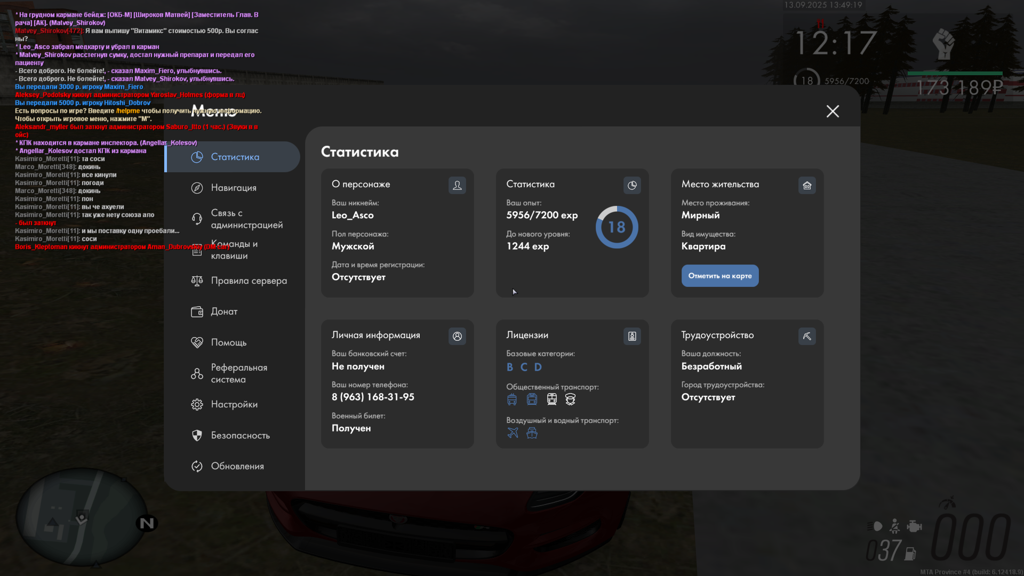The width and height of the screenshot is (1024, 576).
Task: Close the menu with the X button
Action: click(833, 111)
